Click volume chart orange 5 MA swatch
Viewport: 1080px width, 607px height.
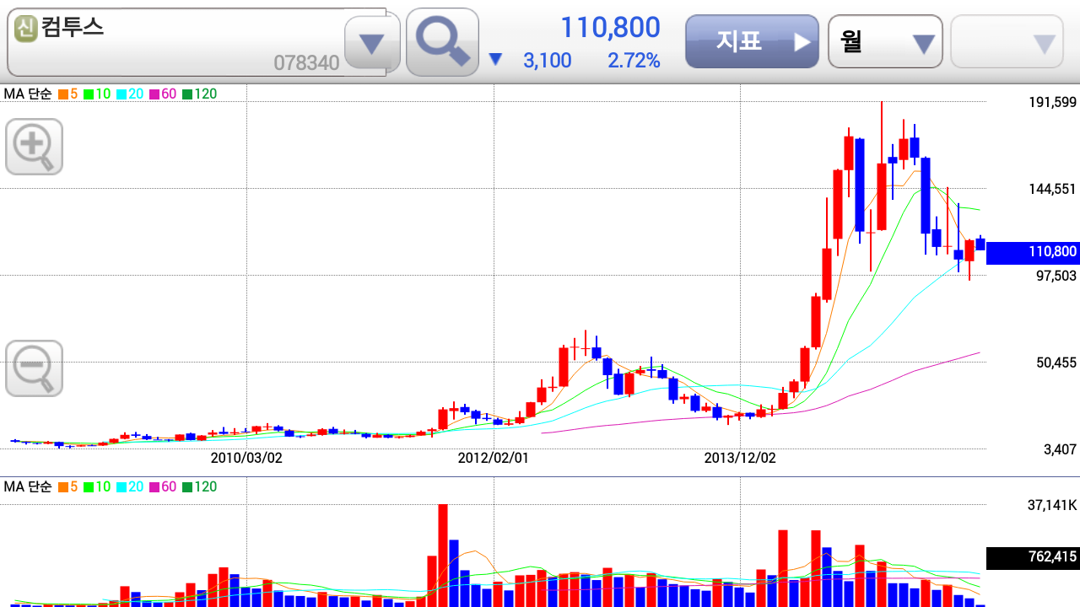point(63,487)
